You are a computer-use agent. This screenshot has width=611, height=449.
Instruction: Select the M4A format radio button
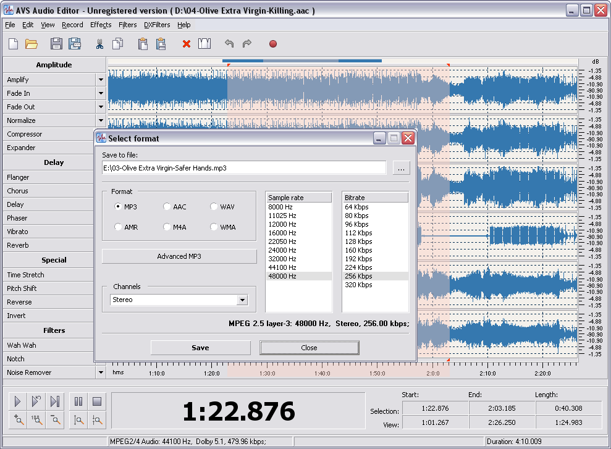pos(167,227)
